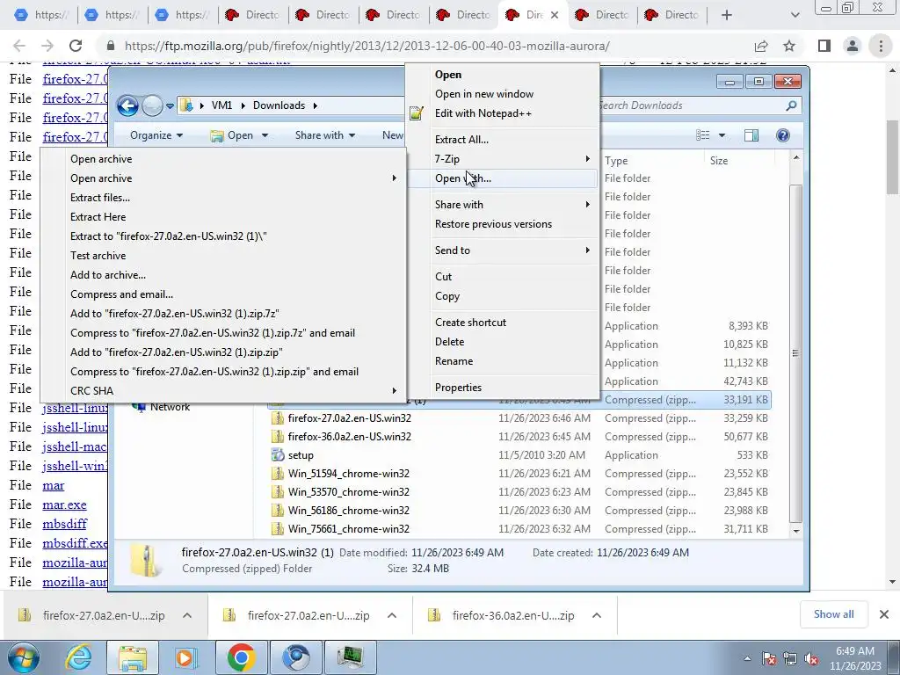Expand the Share with toolbar dropdown

pos(325,135)
